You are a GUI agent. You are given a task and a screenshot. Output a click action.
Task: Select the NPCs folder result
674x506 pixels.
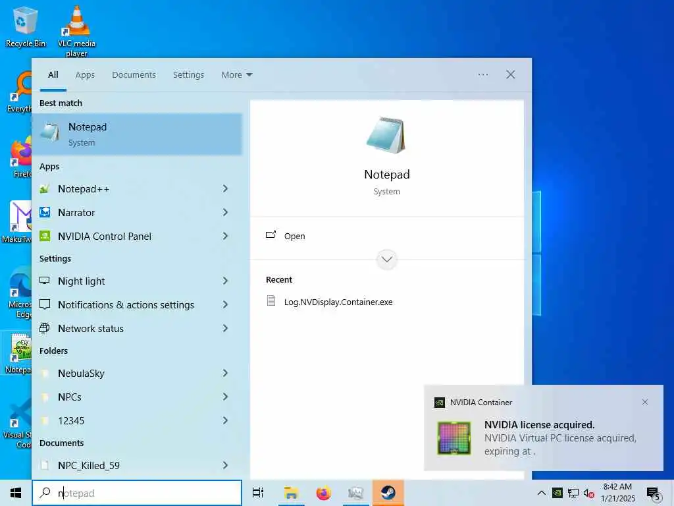pos(137,397)
